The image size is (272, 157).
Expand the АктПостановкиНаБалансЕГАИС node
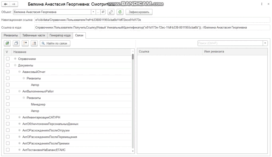20,150
